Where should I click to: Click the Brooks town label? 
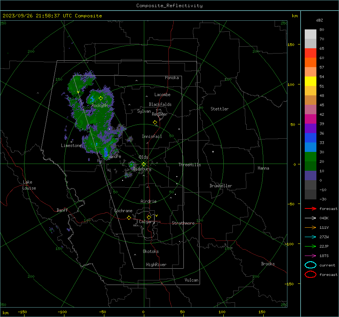point(268,264)
